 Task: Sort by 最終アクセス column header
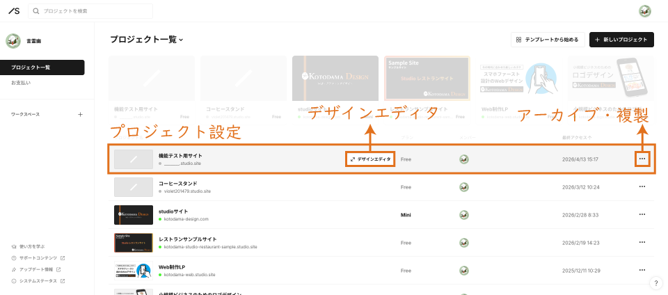point(576,138)
